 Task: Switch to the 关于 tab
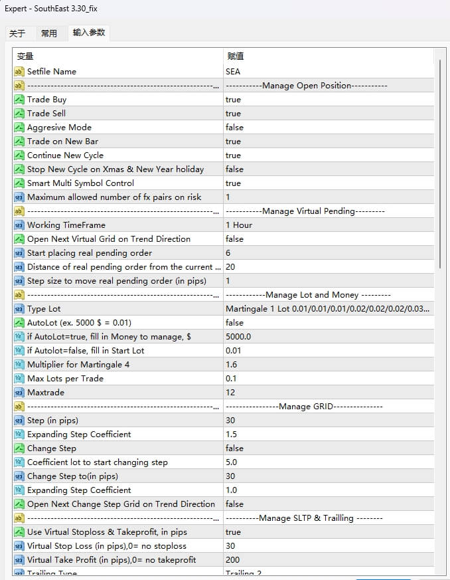19,32
